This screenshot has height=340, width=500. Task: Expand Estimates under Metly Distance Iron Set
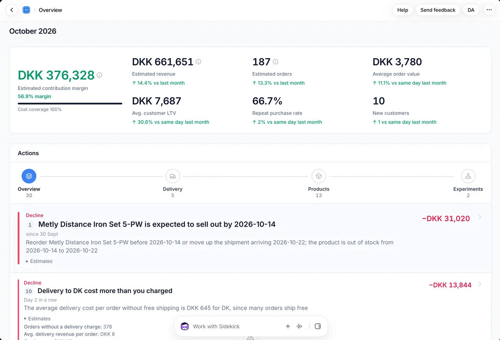tap(39, 261)
